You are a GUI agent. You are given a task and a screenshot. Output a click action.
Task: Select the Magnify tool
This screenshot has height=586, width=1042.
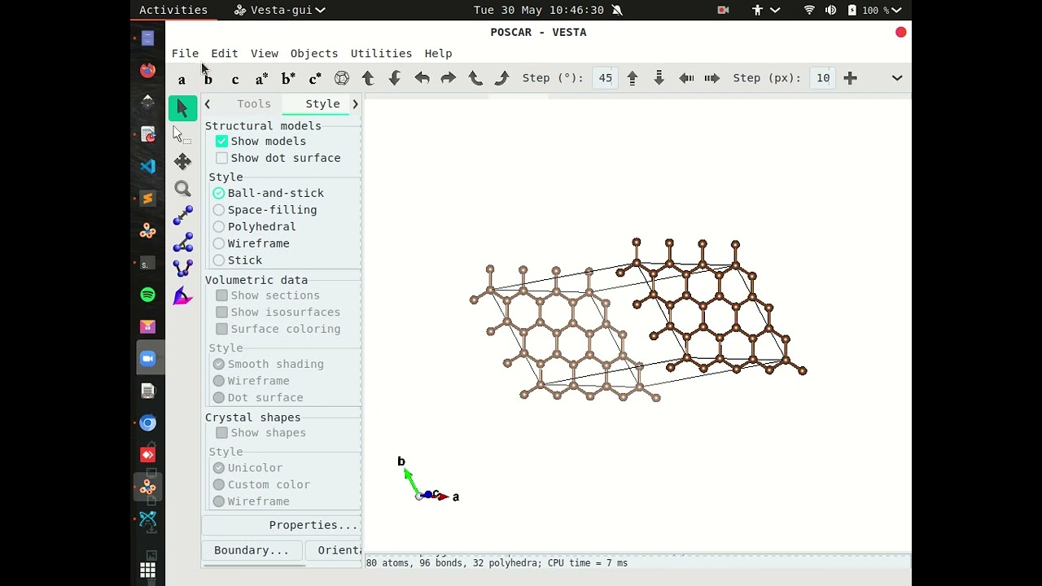pyautogui.click(x=182, y=189)
